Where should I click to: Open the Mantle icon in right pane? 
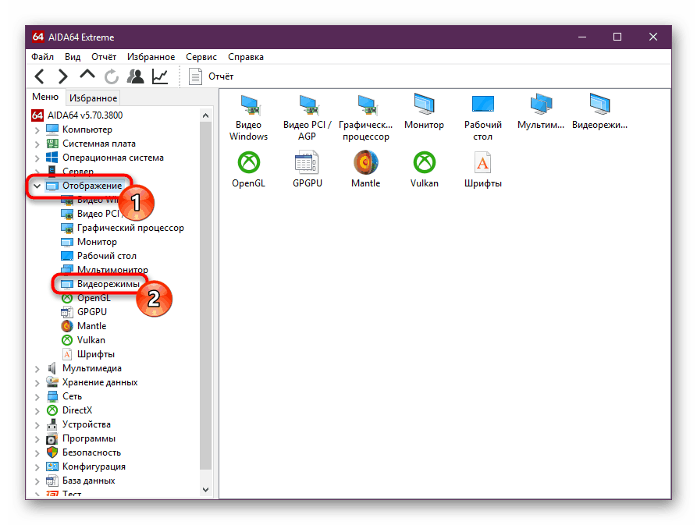(x=366, y=170)
